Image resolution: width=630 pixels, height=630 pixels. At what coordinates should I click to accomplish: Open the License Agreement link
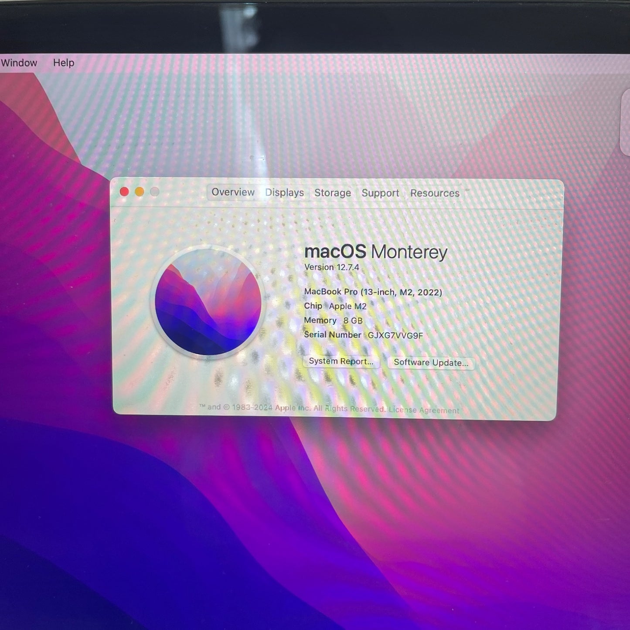click(x=424, y=410)
